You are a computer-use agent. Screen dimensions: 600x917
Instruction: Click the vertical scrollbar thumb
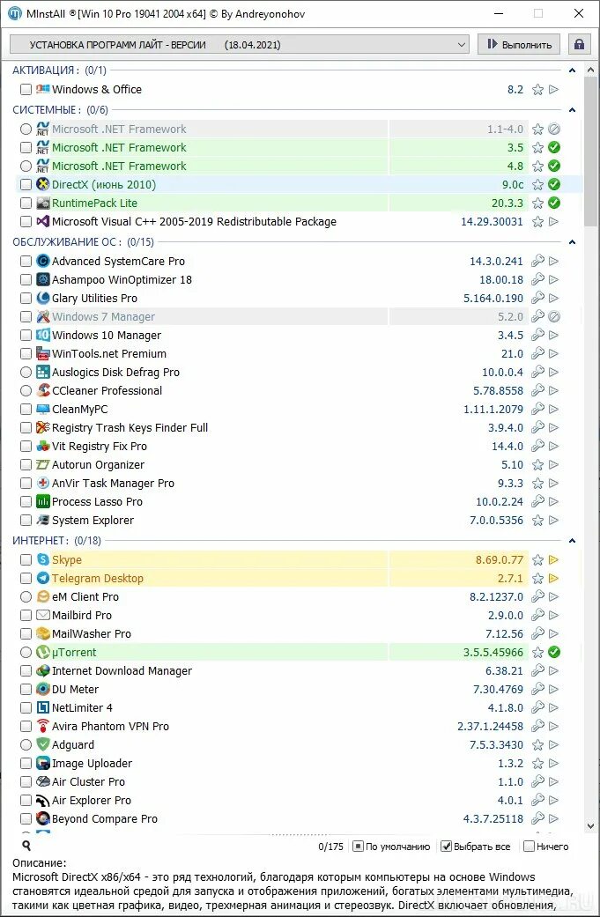(x=590, y=153)
